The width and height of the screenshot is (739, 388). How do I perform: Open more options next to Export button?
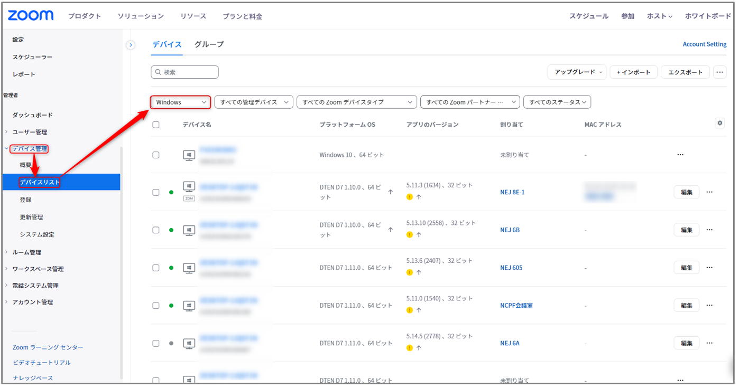[x=719, y=72]
